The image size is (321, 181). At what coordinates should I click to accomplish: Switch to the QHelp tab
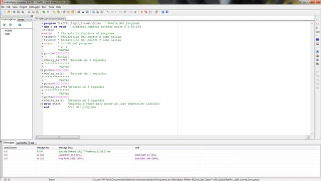21,20
